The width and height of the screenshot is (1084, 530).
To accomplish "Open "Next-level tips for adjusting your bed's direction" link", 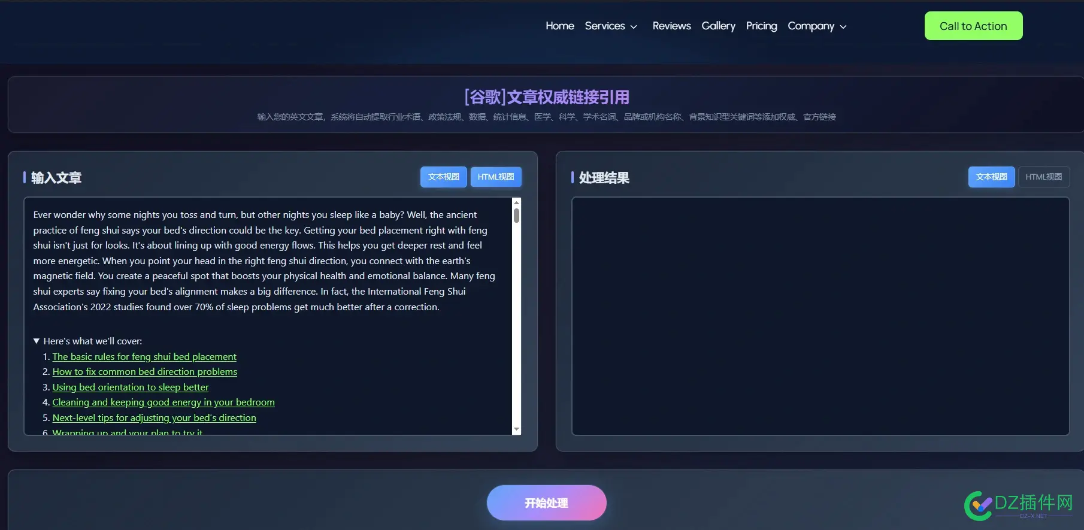I will coord(154,417).
